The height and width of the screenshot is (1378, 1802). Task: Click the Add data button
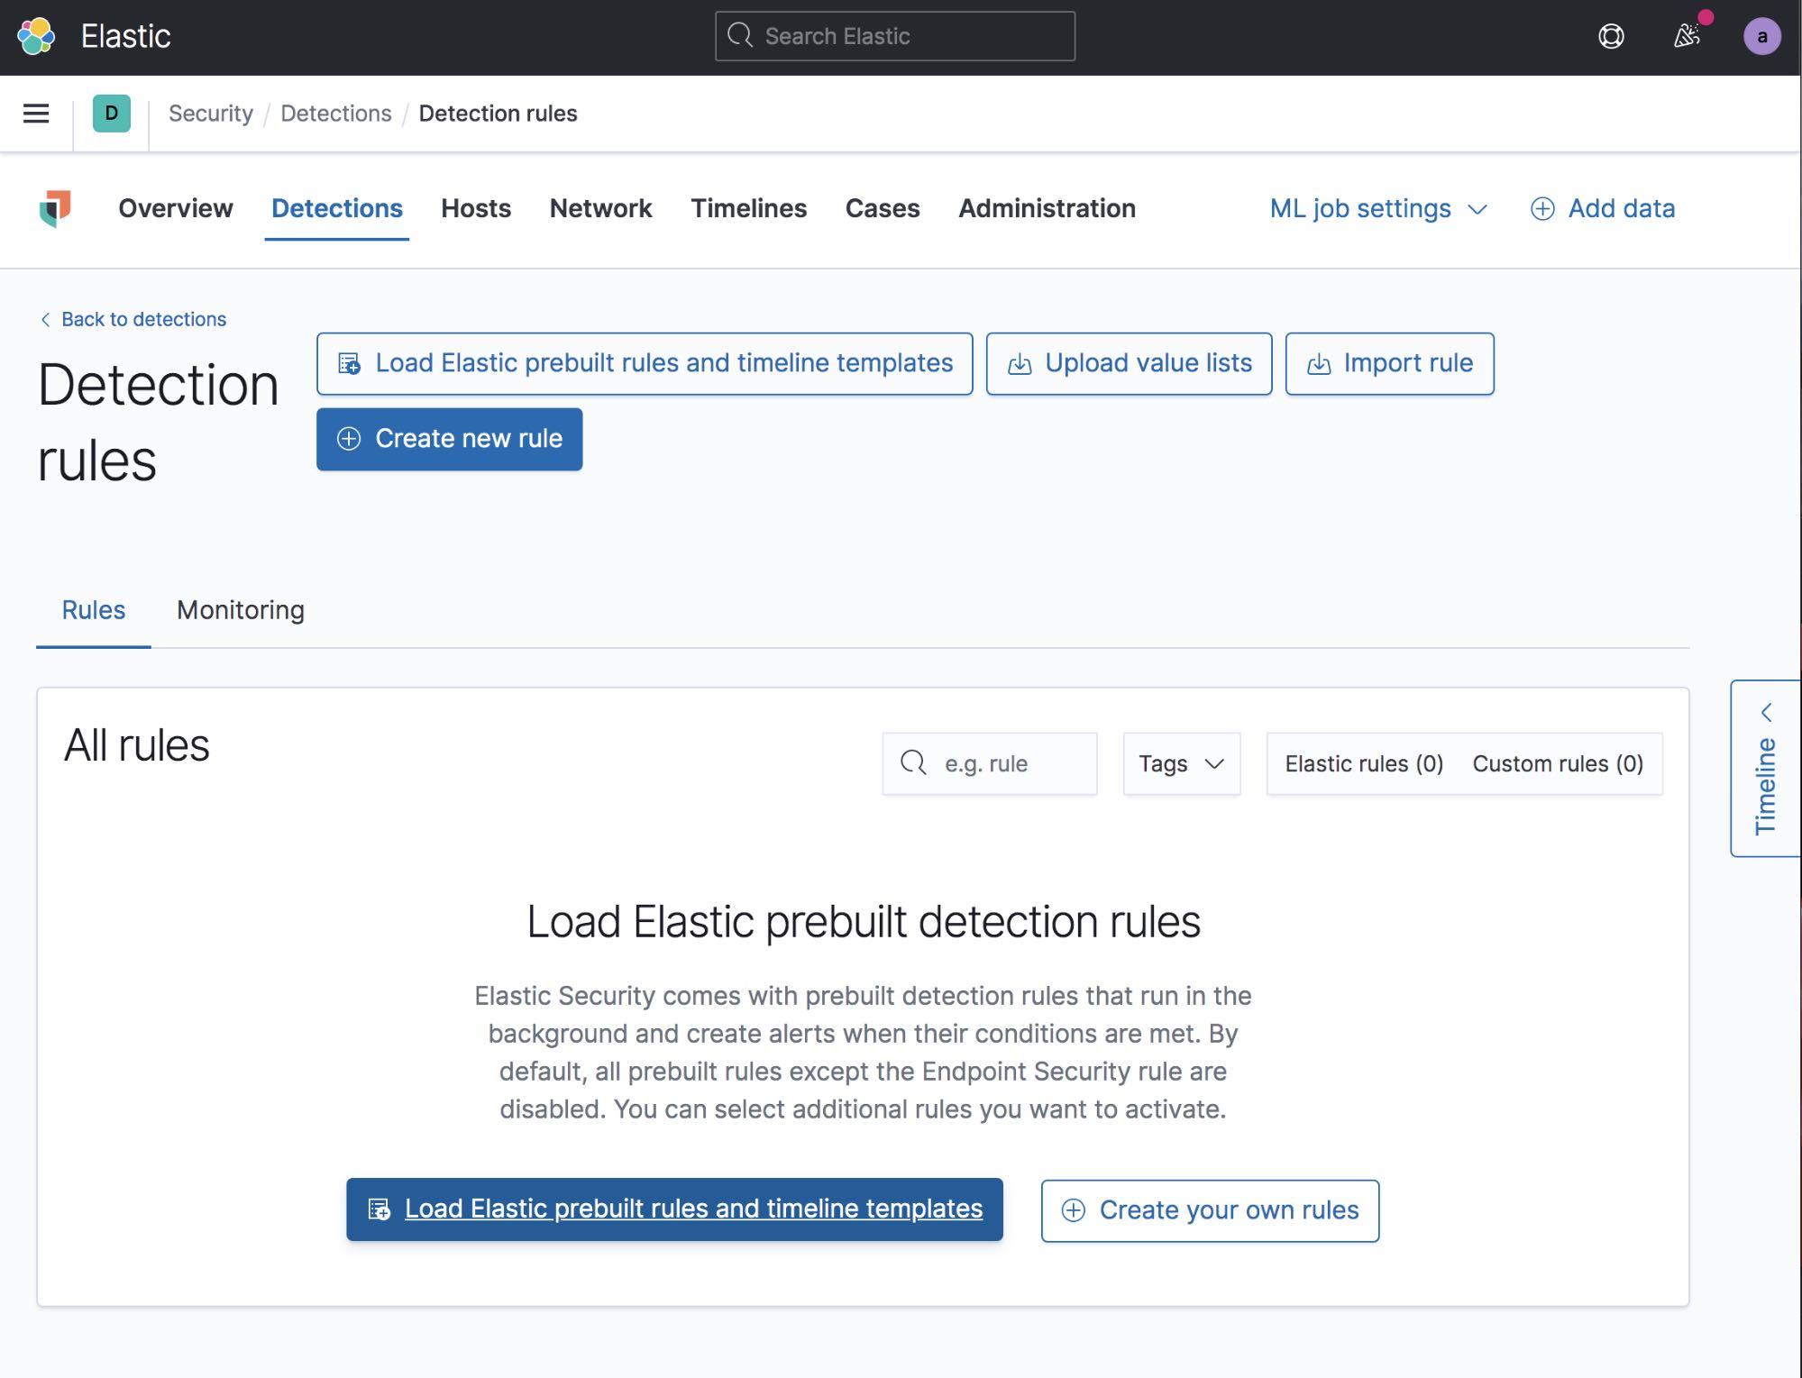click(1602, 208)
